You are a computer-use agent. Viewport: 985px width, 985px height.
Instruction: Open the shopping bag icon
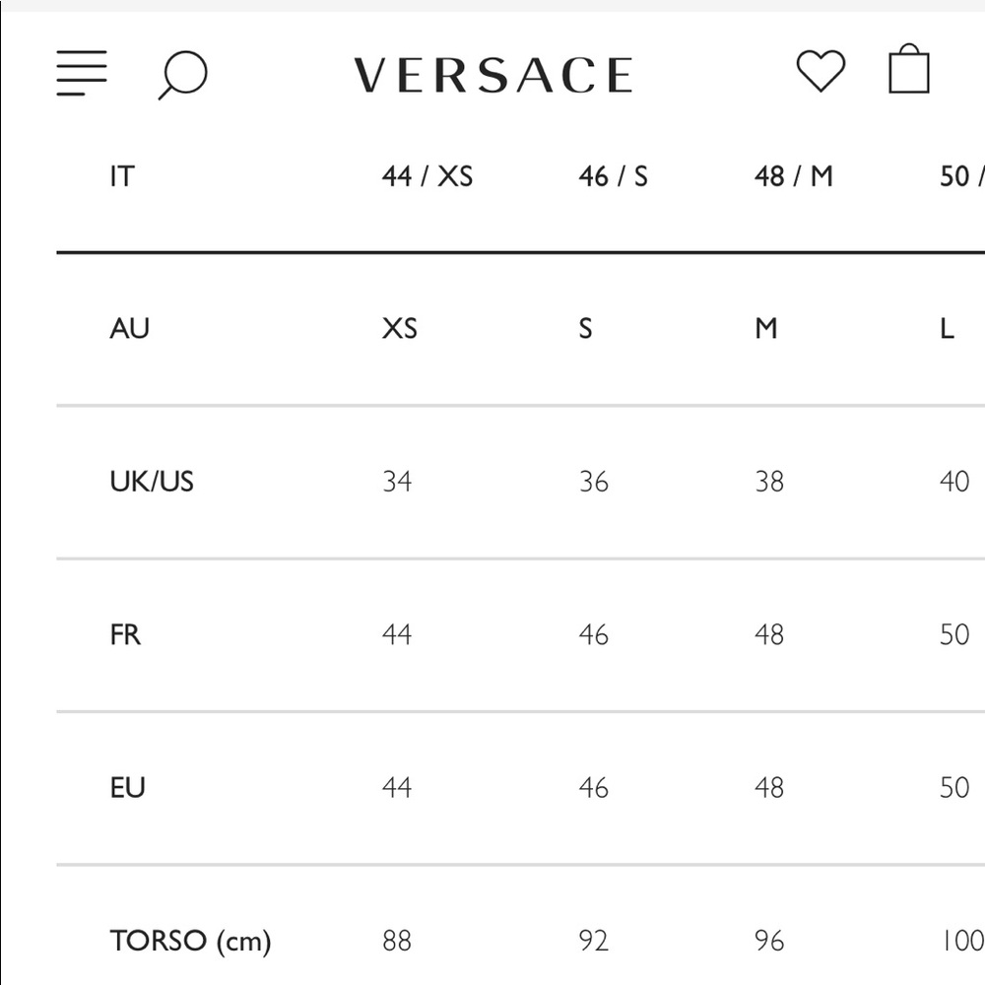(x=908, y=69)
